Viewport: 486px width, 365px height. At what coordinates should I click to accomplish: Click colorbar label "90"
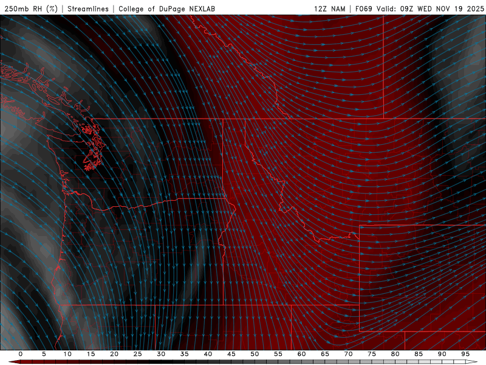click(x=442, y=354)
